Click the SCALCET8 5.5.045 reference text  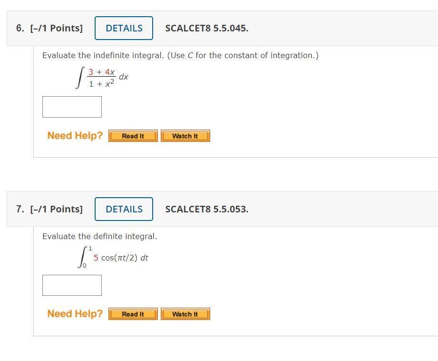click(x=207, y=28)
